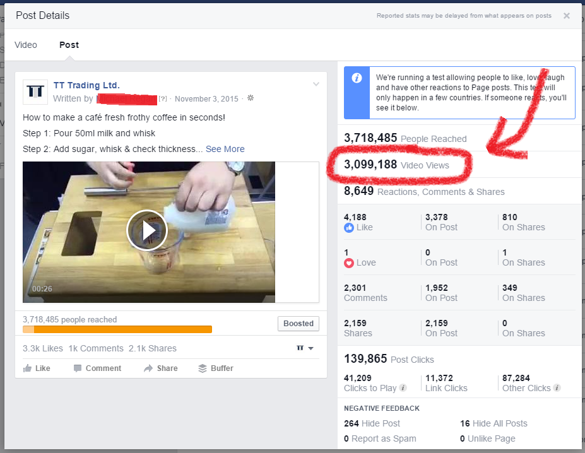The width and height of the screenshot is (585, 453).
Task: Click the red Love heart icon in stats
Action: (348, 263)
